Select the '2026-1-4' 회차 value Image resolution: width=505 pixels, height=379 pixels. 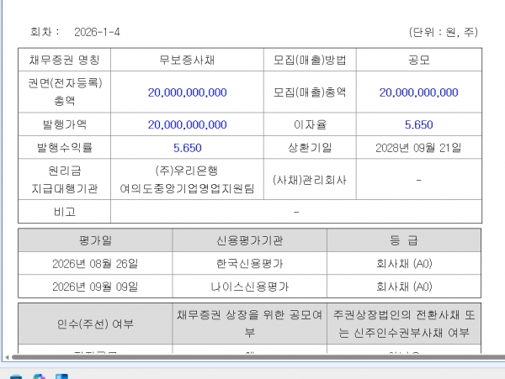pos(97,32)
